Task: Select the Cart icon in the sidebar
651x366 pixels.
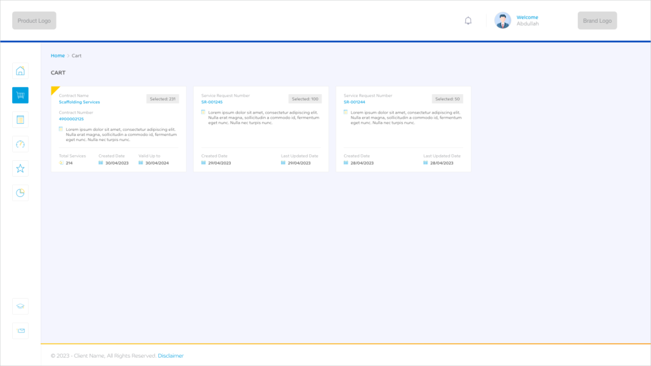Action: click(x=20, y=95)
